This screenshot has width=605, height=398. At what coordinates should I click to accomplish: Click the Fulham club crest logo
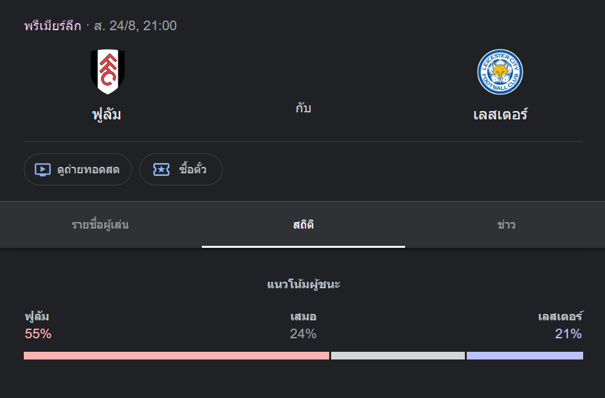107,72
